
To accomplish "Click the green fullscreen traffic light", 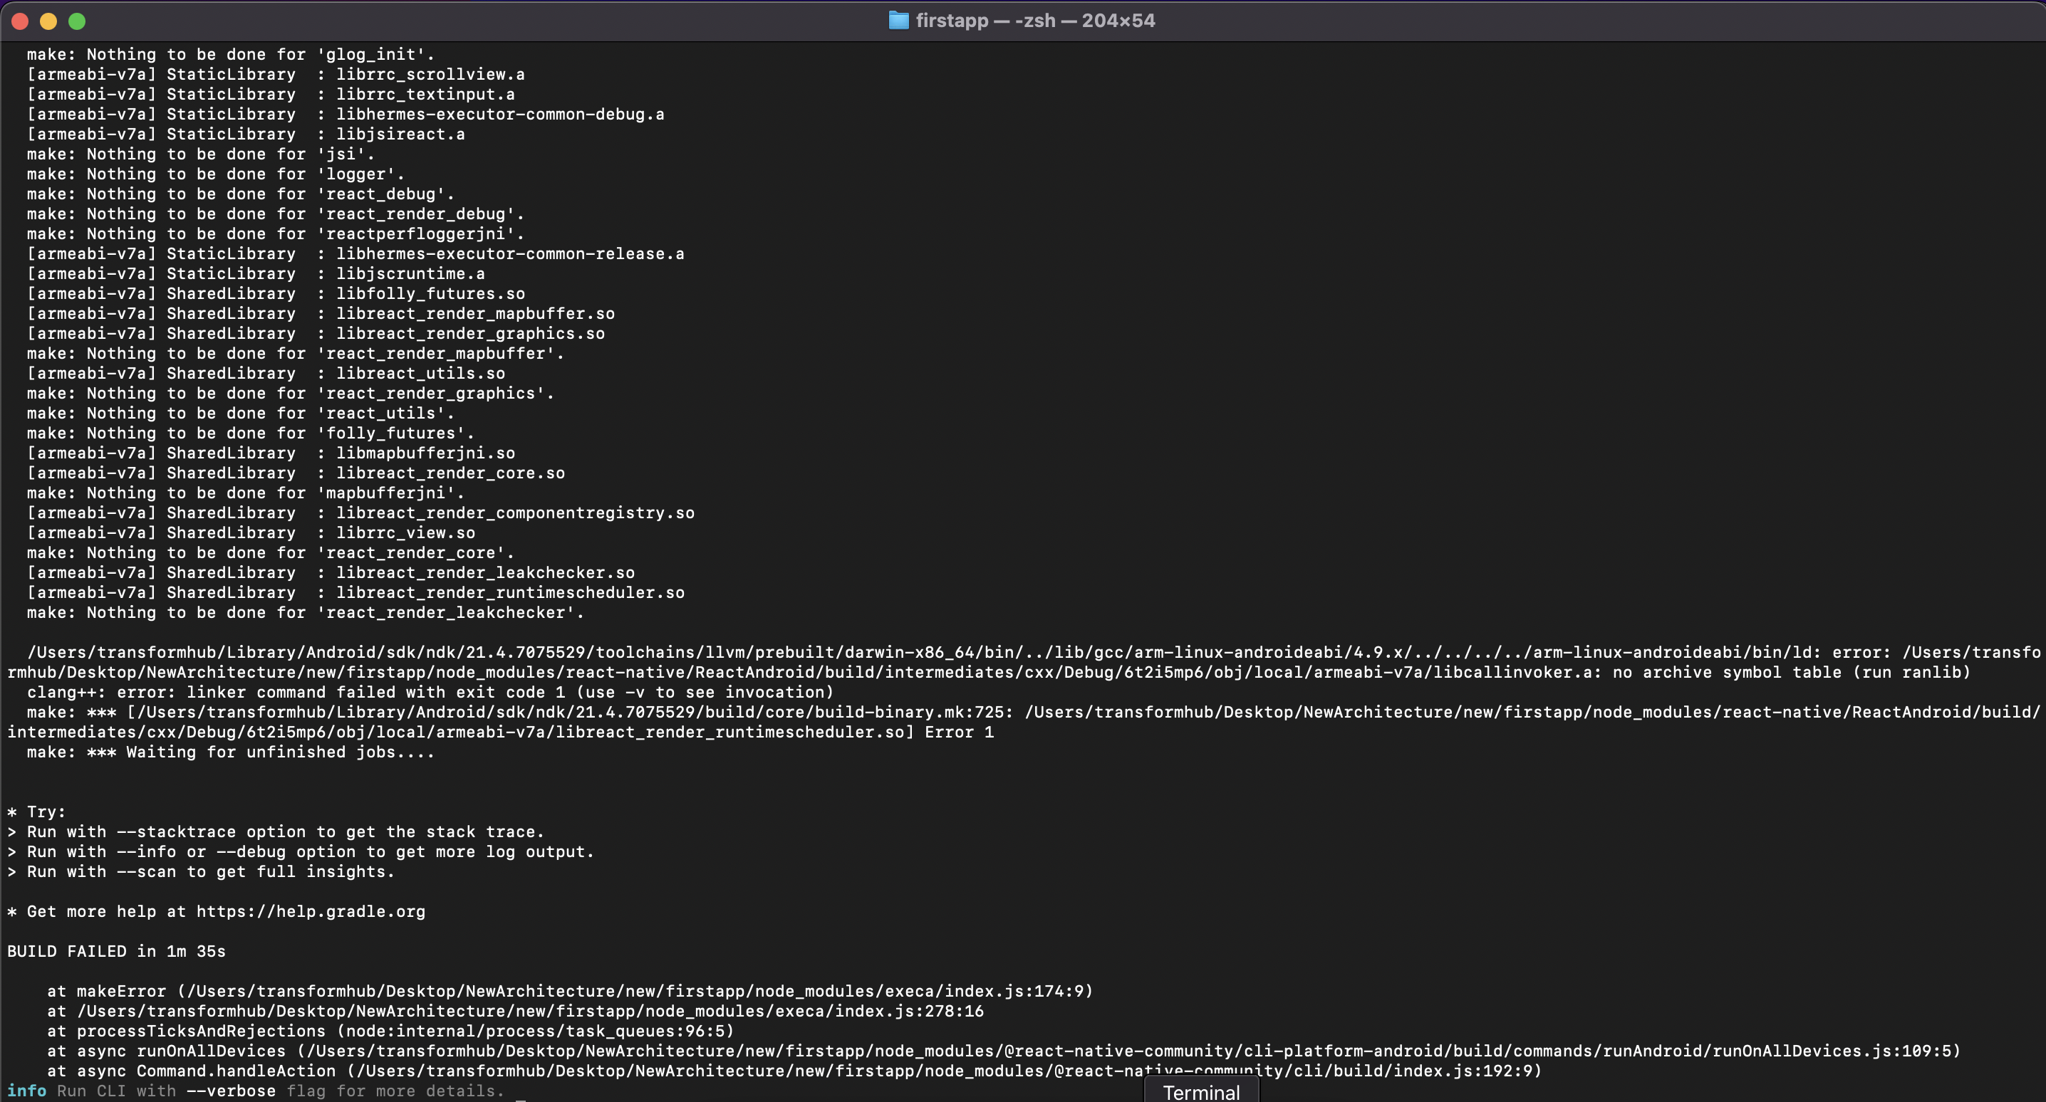I will pyautogui.click(x=77, y=21).
